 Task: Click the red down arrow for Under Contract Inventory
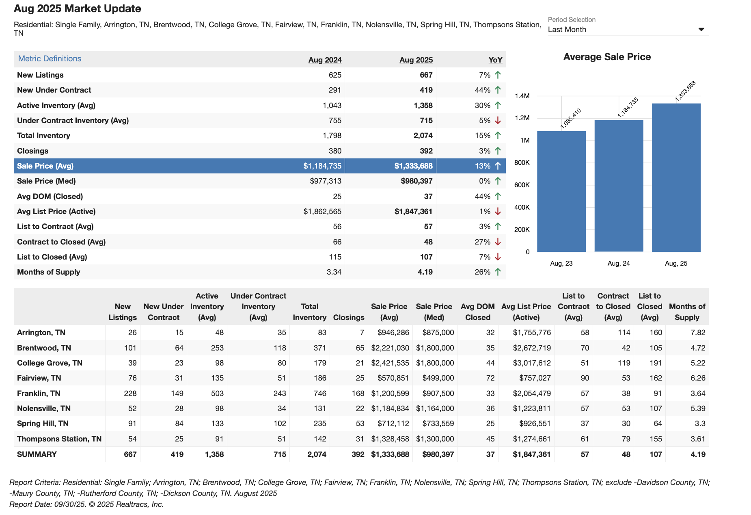tap(498, 121)
